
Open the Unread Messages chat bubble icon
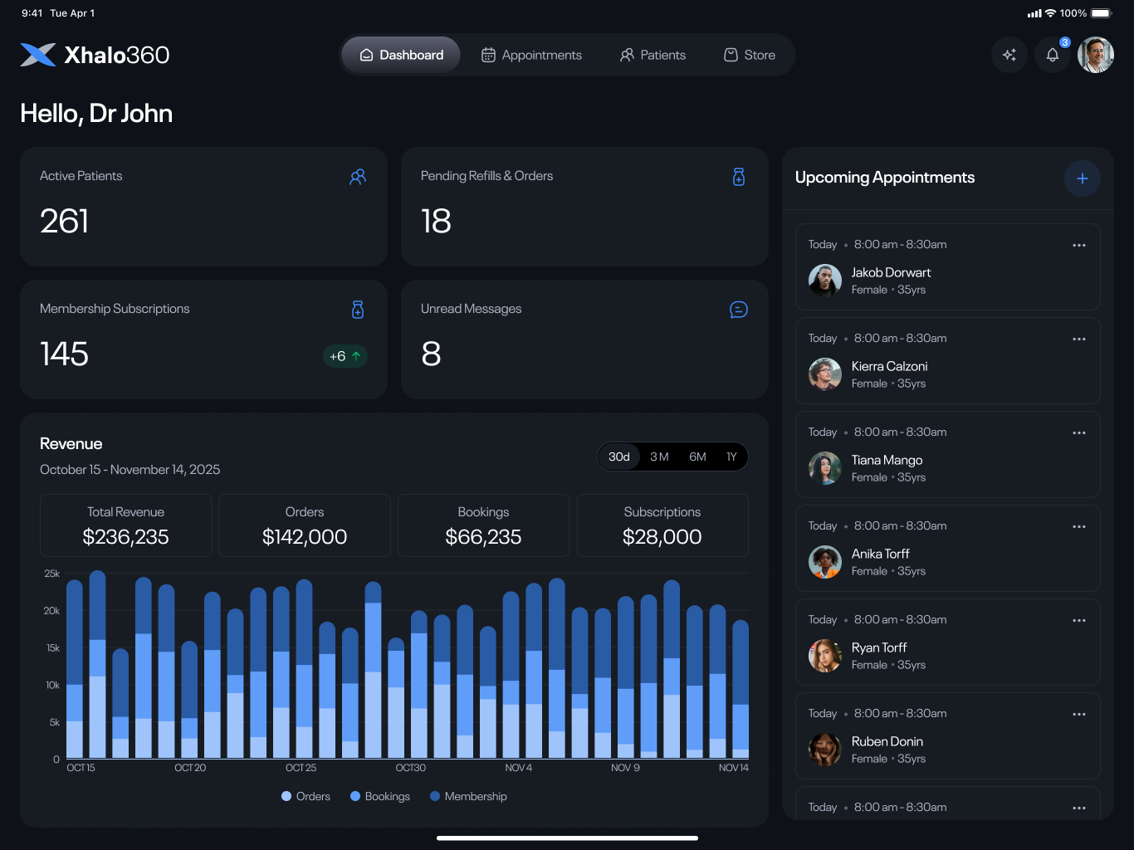tap(738, 310)
